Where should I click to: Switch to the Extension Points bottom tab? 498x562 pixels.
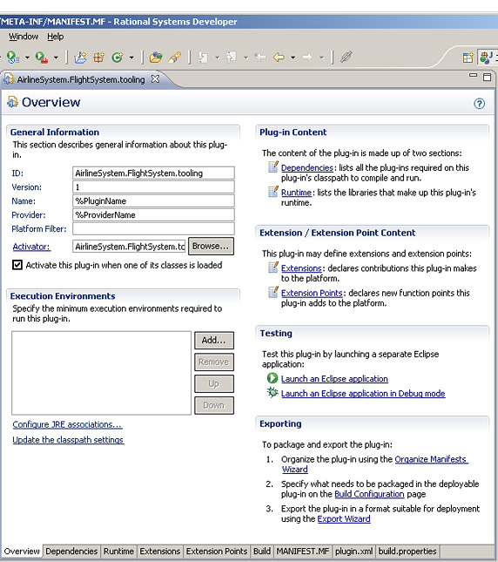click(217, 551)
